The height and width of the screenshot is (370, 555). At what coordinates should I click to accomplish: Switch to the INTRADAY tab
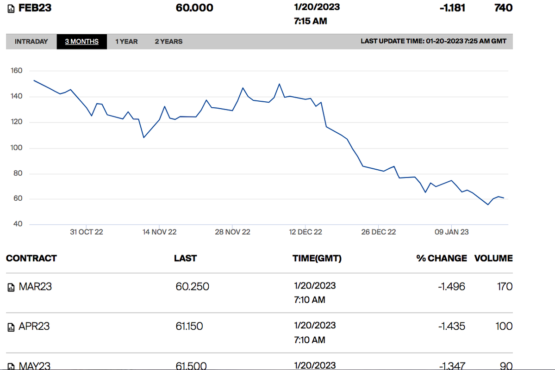31,41
